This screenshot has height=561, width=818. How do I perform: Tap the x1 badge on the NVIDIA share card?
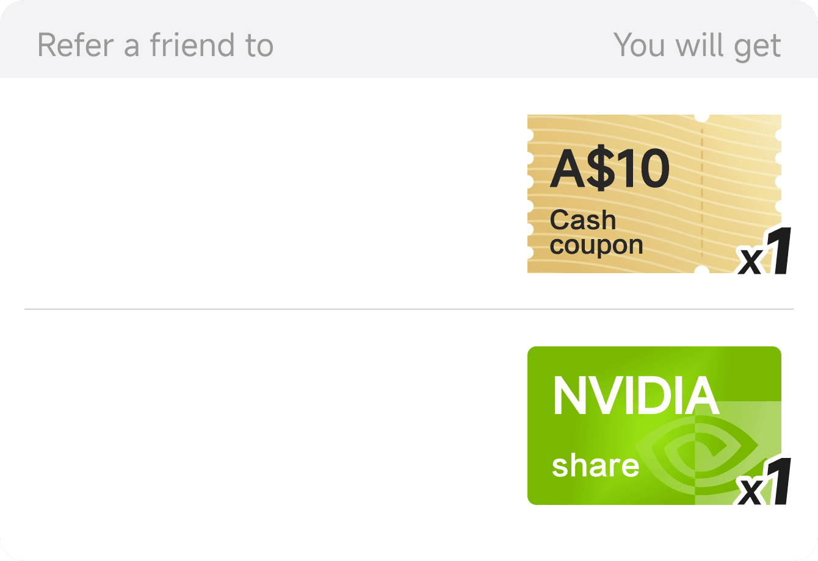click(764, 484)
